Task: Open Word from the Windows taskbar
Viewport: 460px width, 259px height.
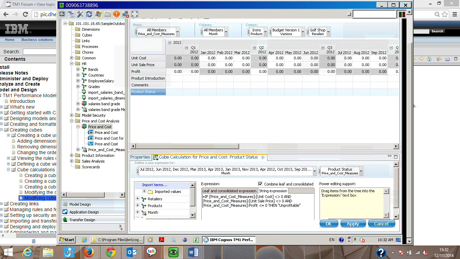Action: (x=194, y=252)
